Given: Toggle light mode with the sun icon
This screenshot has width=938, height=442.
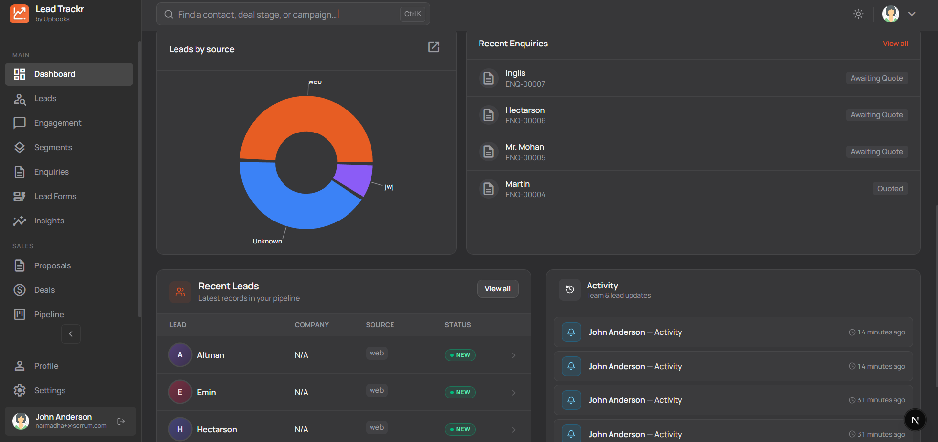Looking at the screenshot, I should click(x=858, y=14).
